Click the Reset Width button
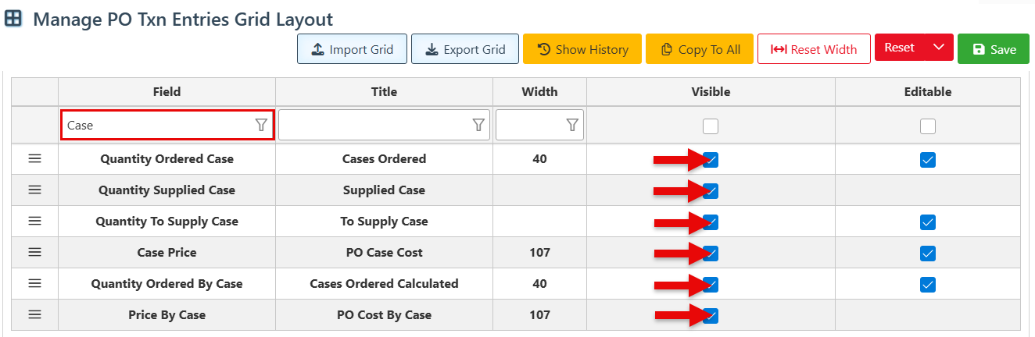 [814, 49]
